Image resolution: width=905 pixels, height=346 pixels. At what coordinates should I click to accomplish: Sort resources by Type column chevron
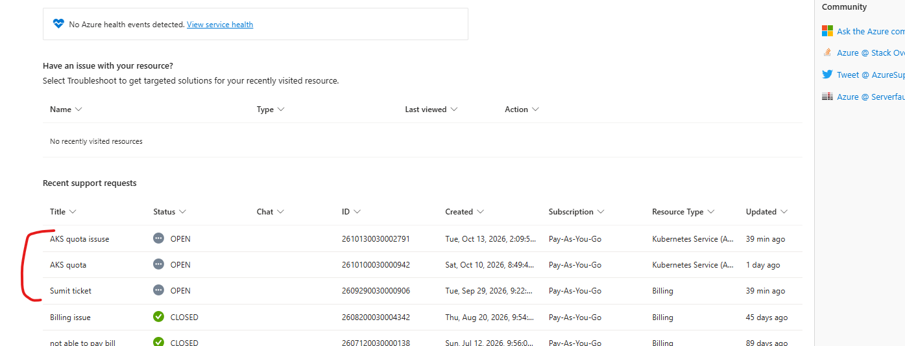point(281,110)
